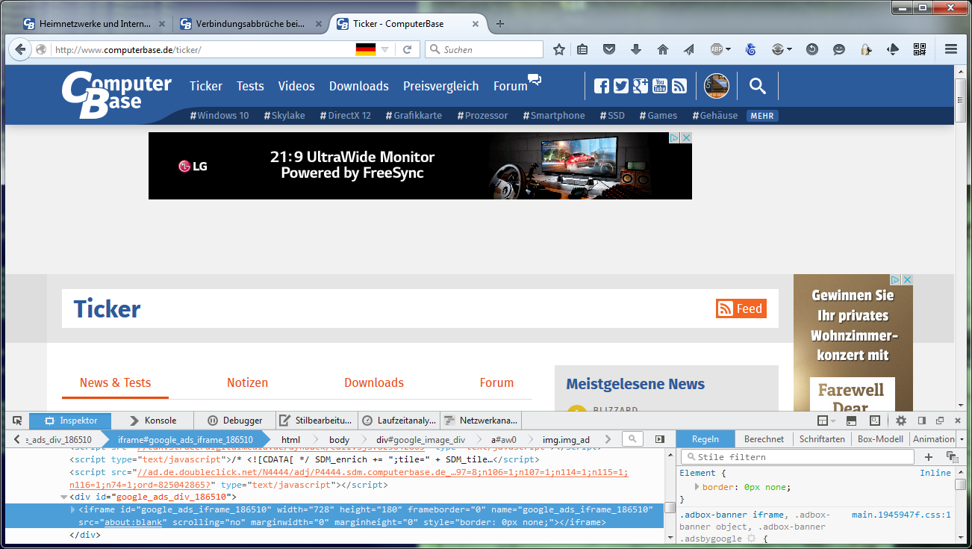
Task: Switch to Verbindungsabbrüche bei... tab
Action: pyautogui.click(x=250, y=24)
